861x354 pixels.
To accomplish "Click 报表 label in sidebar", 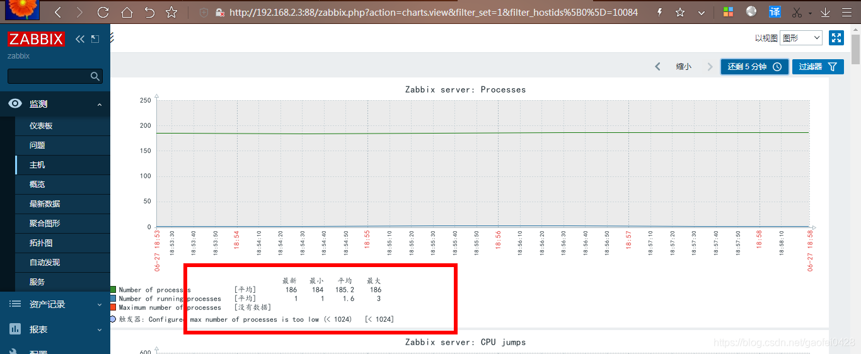I will [x=38, y=329].
